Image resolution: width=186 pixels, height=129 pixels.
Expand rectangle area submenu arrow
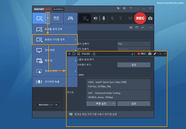pyautogui.click(x=75, y=40)
